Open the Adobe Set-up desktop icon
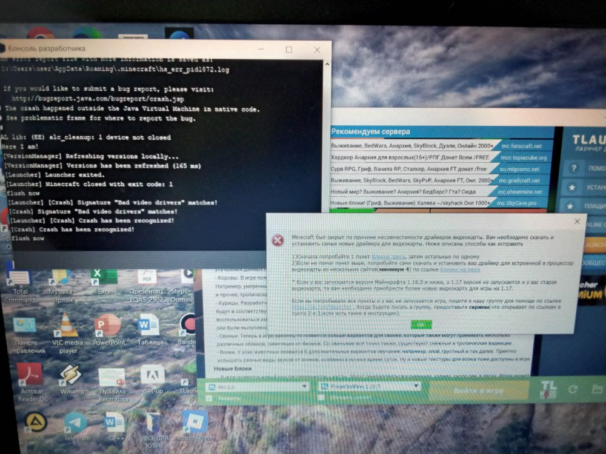 (x=153, y=379)
